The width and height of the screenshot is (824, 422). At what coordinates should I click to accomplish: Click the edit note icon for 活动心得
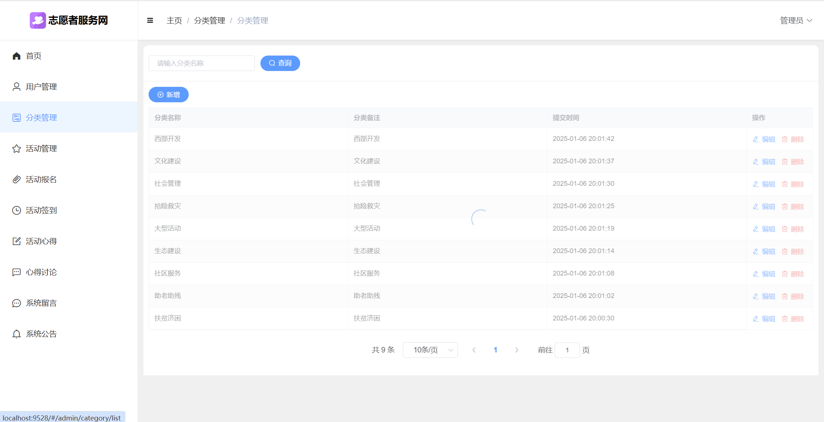click(17, 241)
